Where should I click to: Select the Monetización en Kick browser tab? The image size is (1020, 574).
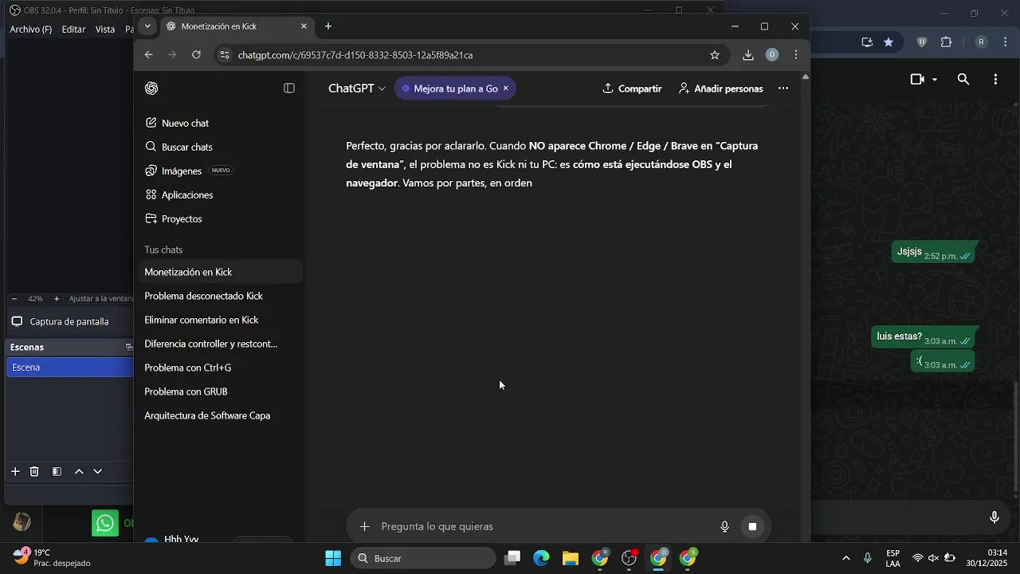(236, 26)
